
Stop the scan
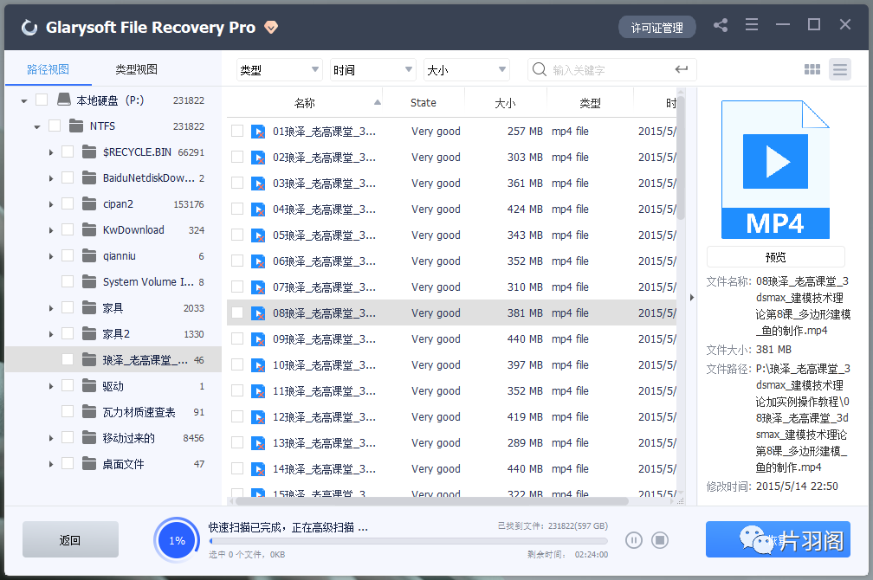(660, 540)
